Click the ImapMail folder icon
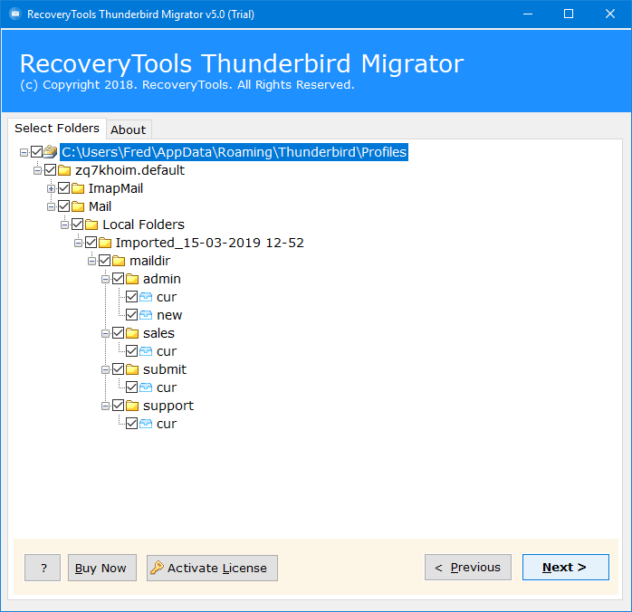The width and height of the screenshot is (632, 612). click(x=78, y=188)
